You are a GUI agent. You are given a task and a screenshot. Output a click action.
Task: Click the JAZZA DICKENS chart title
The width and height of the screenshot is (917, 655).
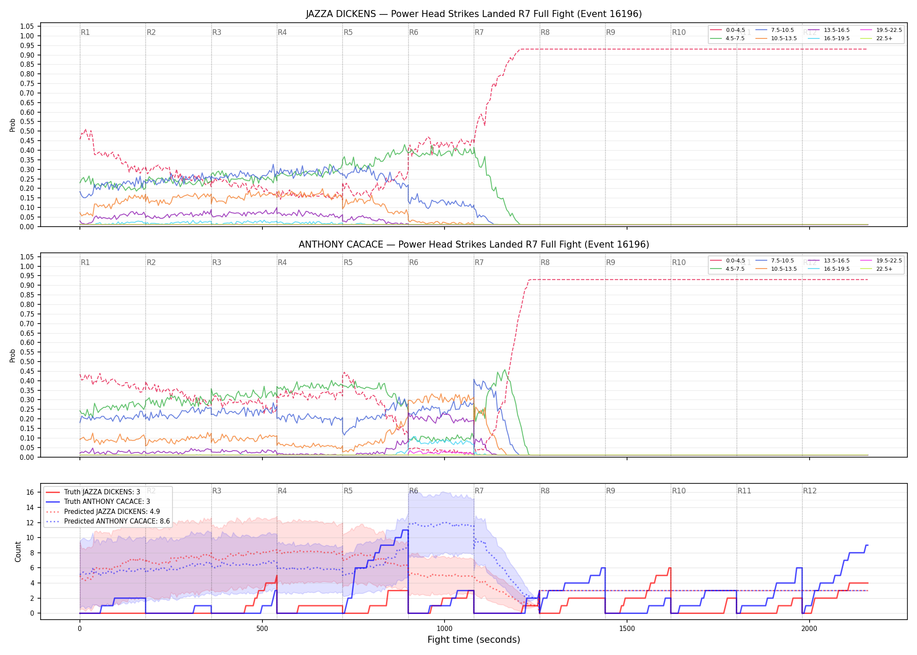click(474, 14)
